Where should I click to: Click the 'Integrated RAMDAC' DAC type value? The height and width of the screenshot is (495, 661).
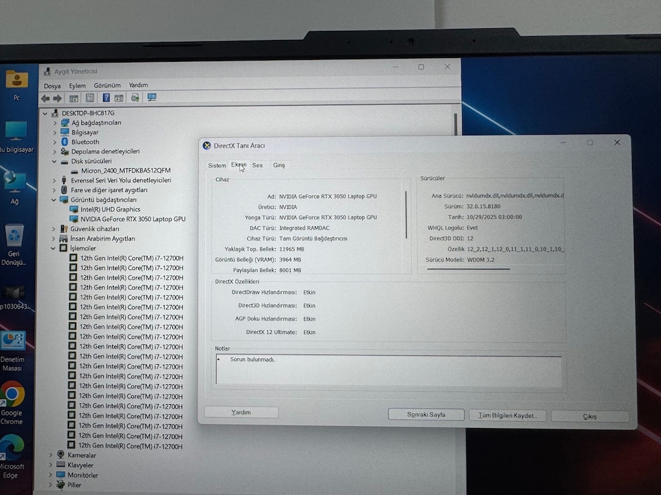[305, 228]
